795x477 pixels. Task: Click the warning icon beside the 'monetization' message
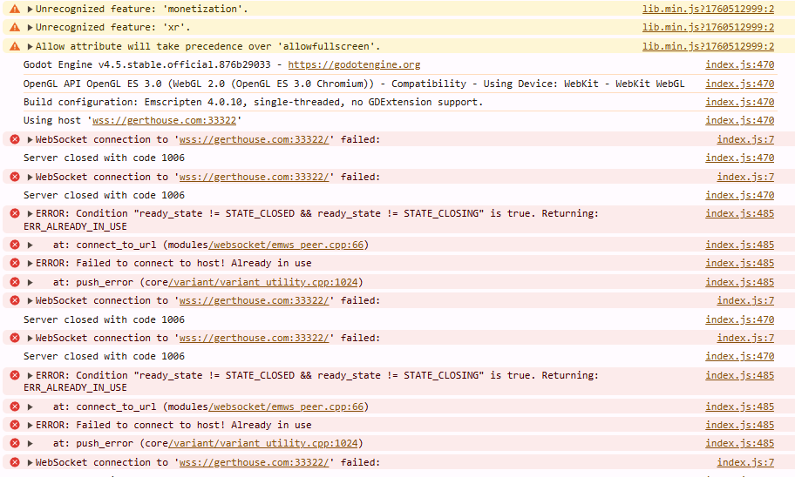point(15,9)
